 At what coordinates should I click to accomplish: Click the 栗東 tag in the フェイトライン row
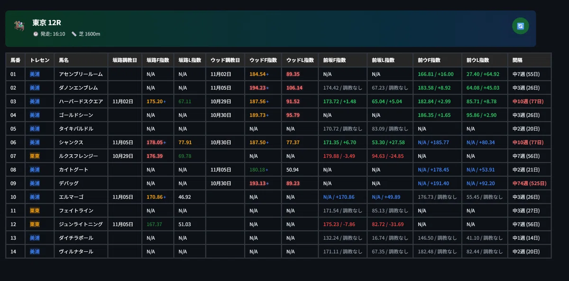click(x=35, y=211)
